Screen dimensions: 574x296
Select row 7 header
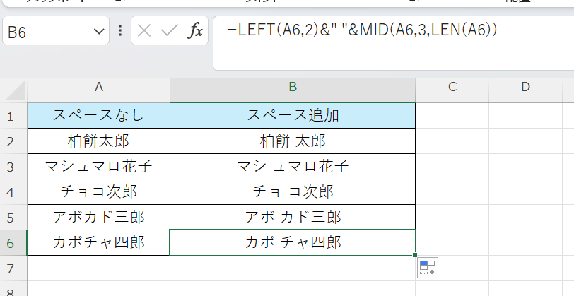[x=11, y=268]
